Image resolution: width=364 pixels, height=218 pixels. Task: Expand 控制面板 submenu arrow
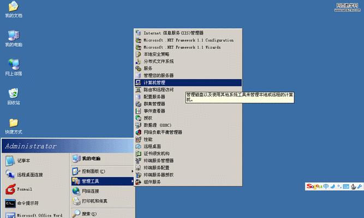click(132, 171)
